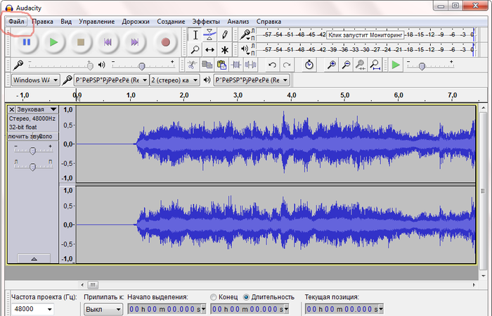The height and width of the screenshot is (316, 492).
Task: Open the Эффекты menu
Action: [206, 21]
